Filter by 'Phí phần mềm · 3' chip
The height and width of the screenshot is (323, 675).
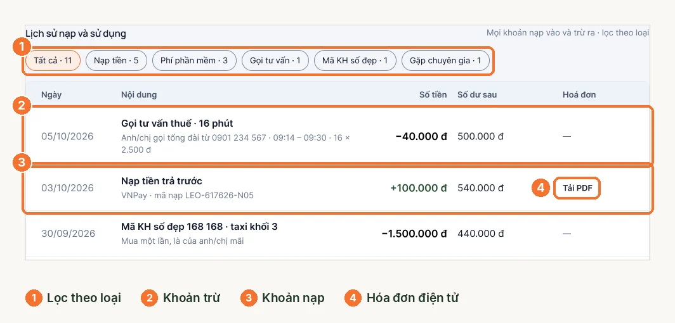(194, 61)
